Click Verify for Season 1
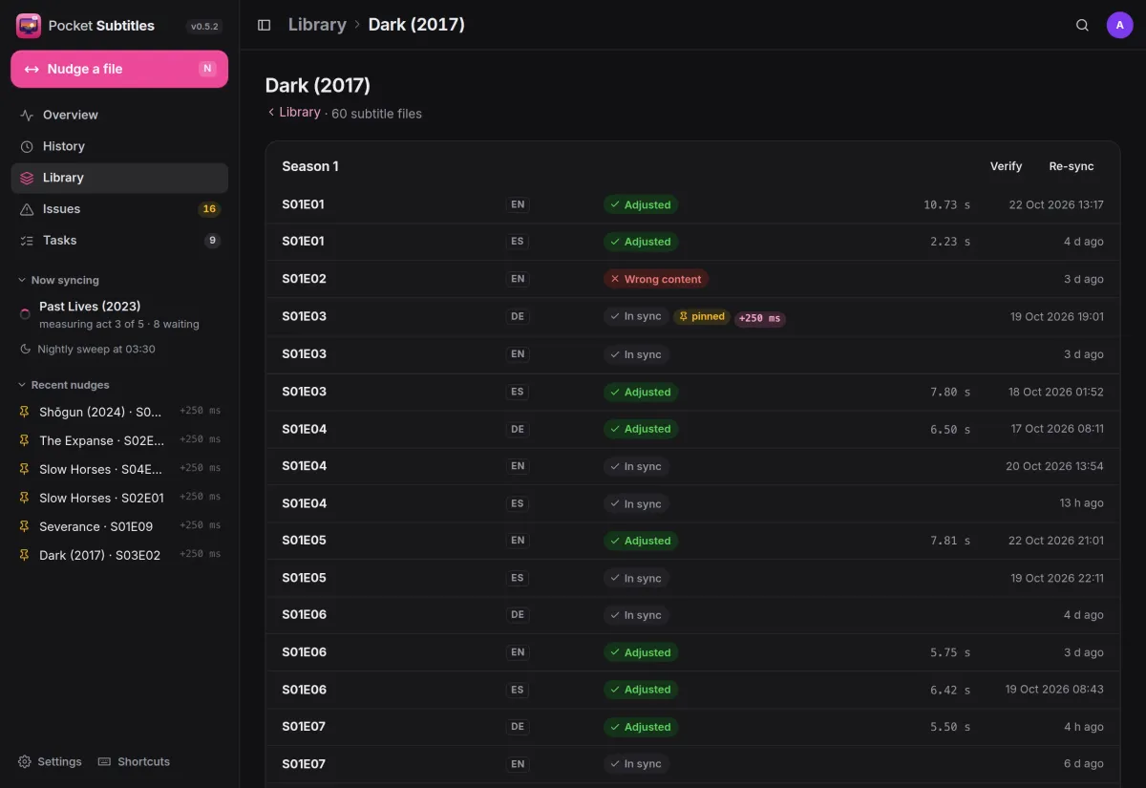Image resolution: width=1146 pixels, height=788 pixels. (x=1006, y=166)
